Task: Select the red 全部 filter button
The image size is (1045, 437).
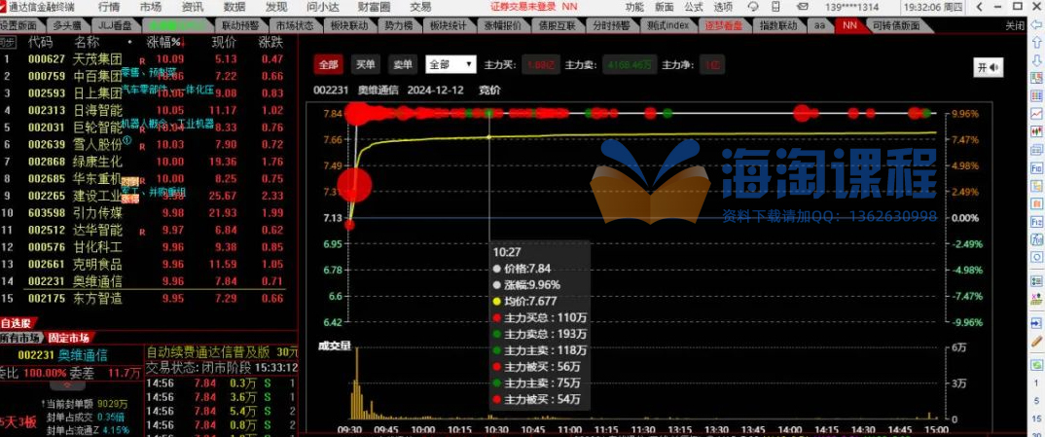Action: pyautogui.click(x=329, y=64)
